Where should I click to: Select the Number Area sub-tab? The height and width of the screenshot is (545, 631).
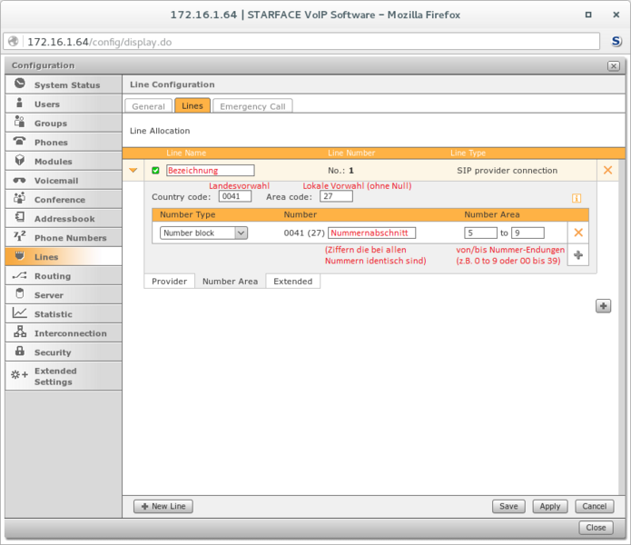coord(231,282)
